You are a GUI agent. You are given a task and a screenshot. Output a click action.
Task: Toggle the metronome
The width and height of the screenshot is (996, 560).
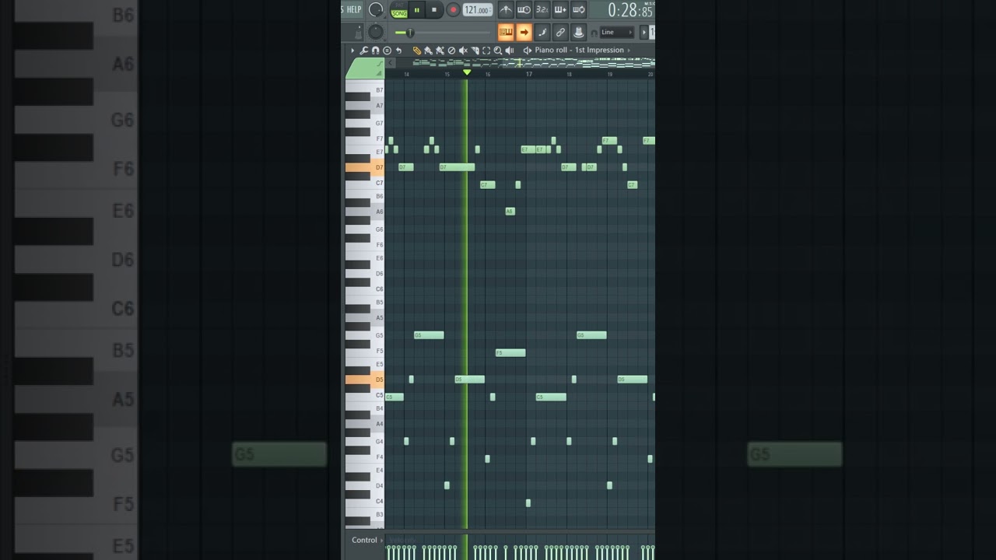pyautogui.click(x=506, y=9)
